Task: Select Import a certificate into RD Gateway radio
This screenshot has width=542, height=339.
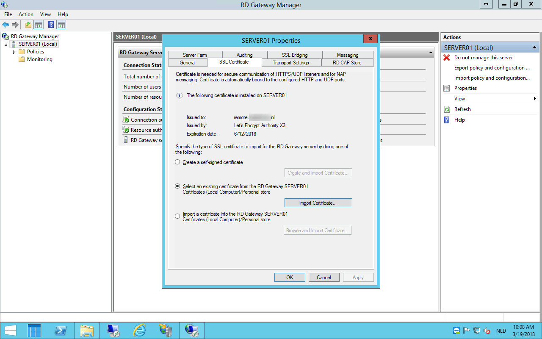Action: (177, 216)
